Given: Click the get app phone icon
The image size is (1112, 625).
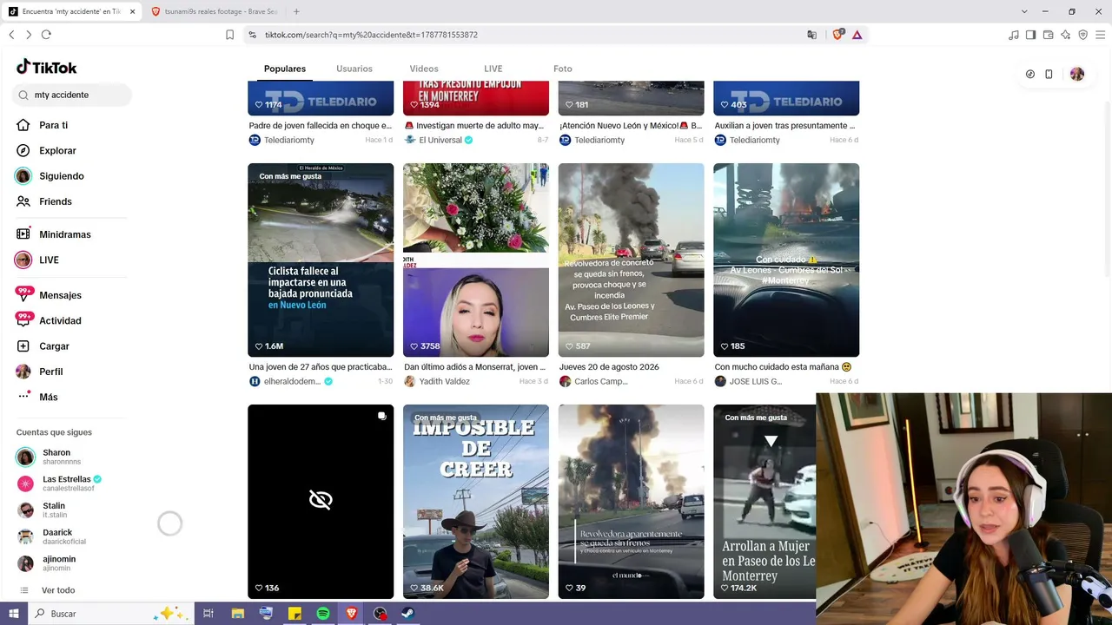Looking at the screenshot, I should point(1049,74).
